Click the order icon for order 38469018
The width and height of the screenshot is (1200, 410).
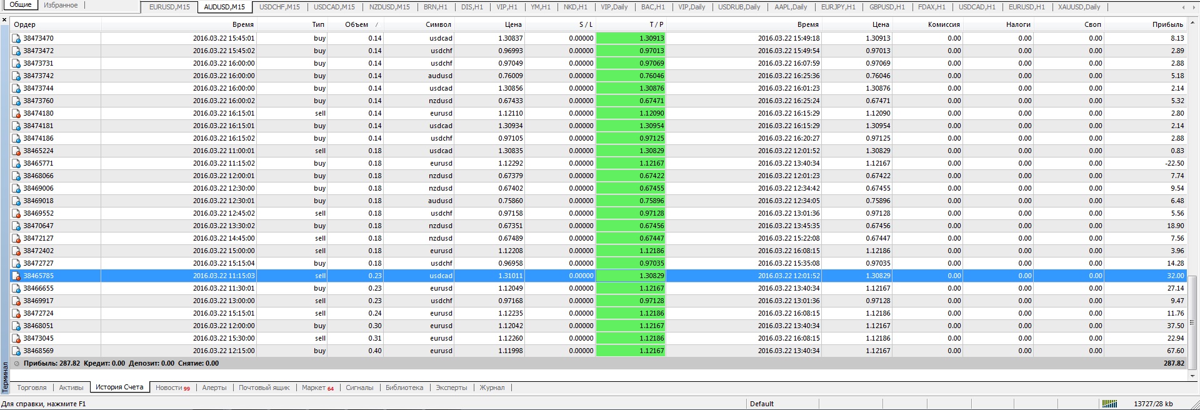click(x=16, y=201)
